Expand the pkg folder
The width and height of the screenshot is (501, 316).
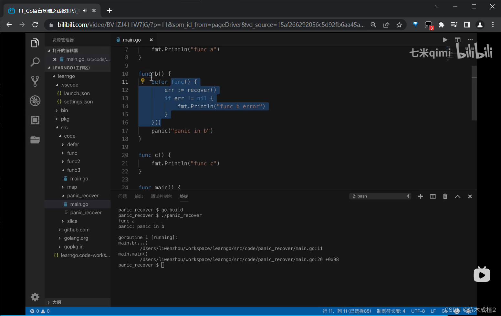(x=57, y=119)
